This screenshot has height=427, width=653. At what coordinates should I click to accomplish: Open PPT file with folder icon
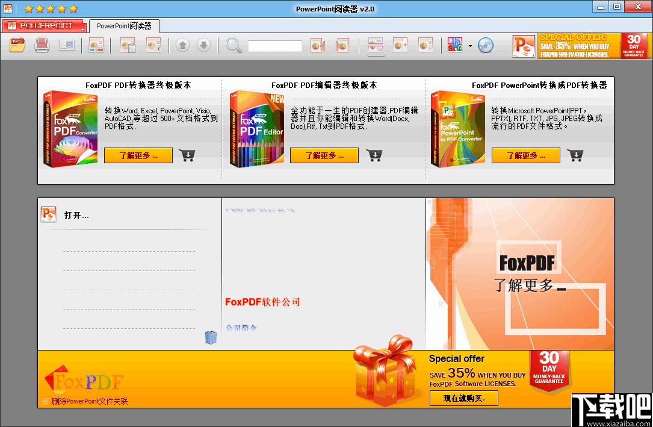(17, 45)
